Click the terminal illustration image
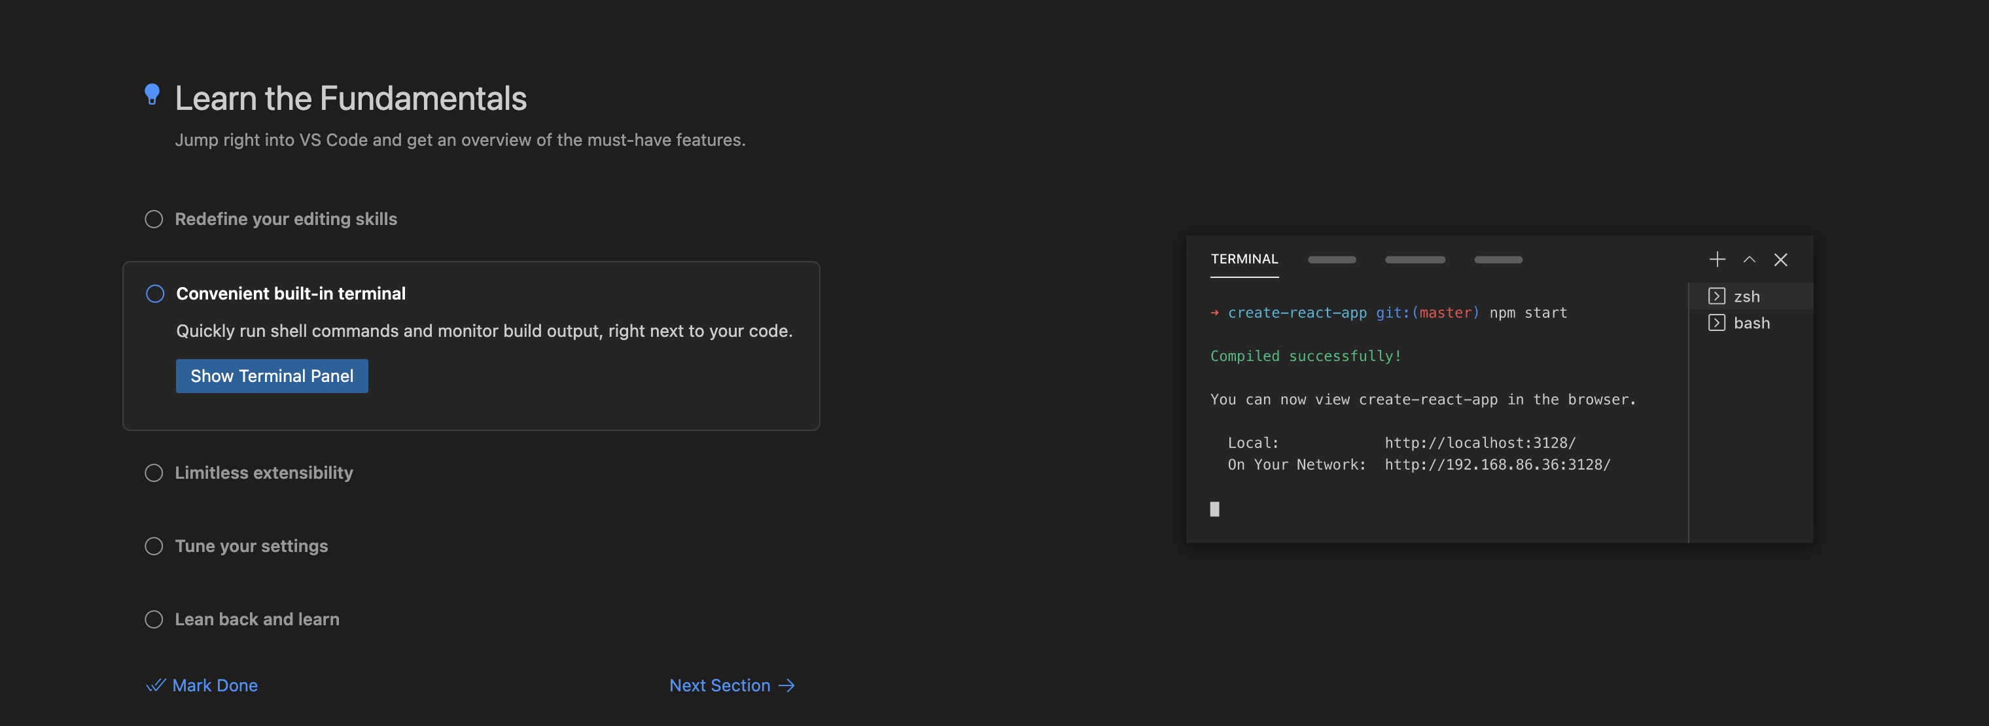The width and height of the screenshot is (1989, 726). coord(1436,417)
